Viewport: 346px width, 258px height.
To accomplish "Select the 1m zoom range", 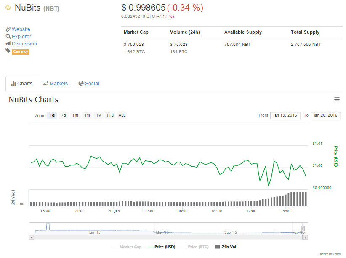I will pyautogui.click(x=75, y=115).
